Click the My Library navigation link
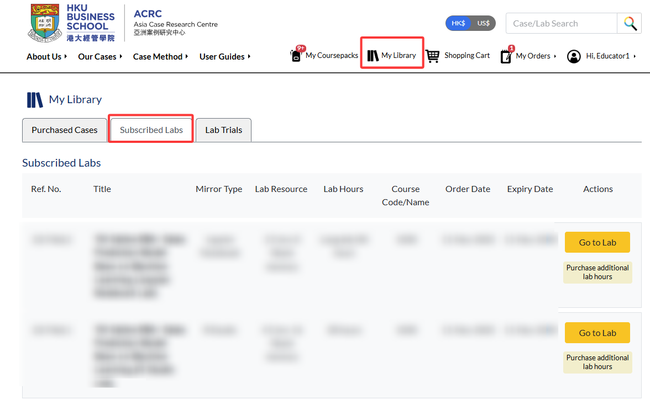Image resolution: width=650 pixels, height=400 pixels. click(399, 55)
